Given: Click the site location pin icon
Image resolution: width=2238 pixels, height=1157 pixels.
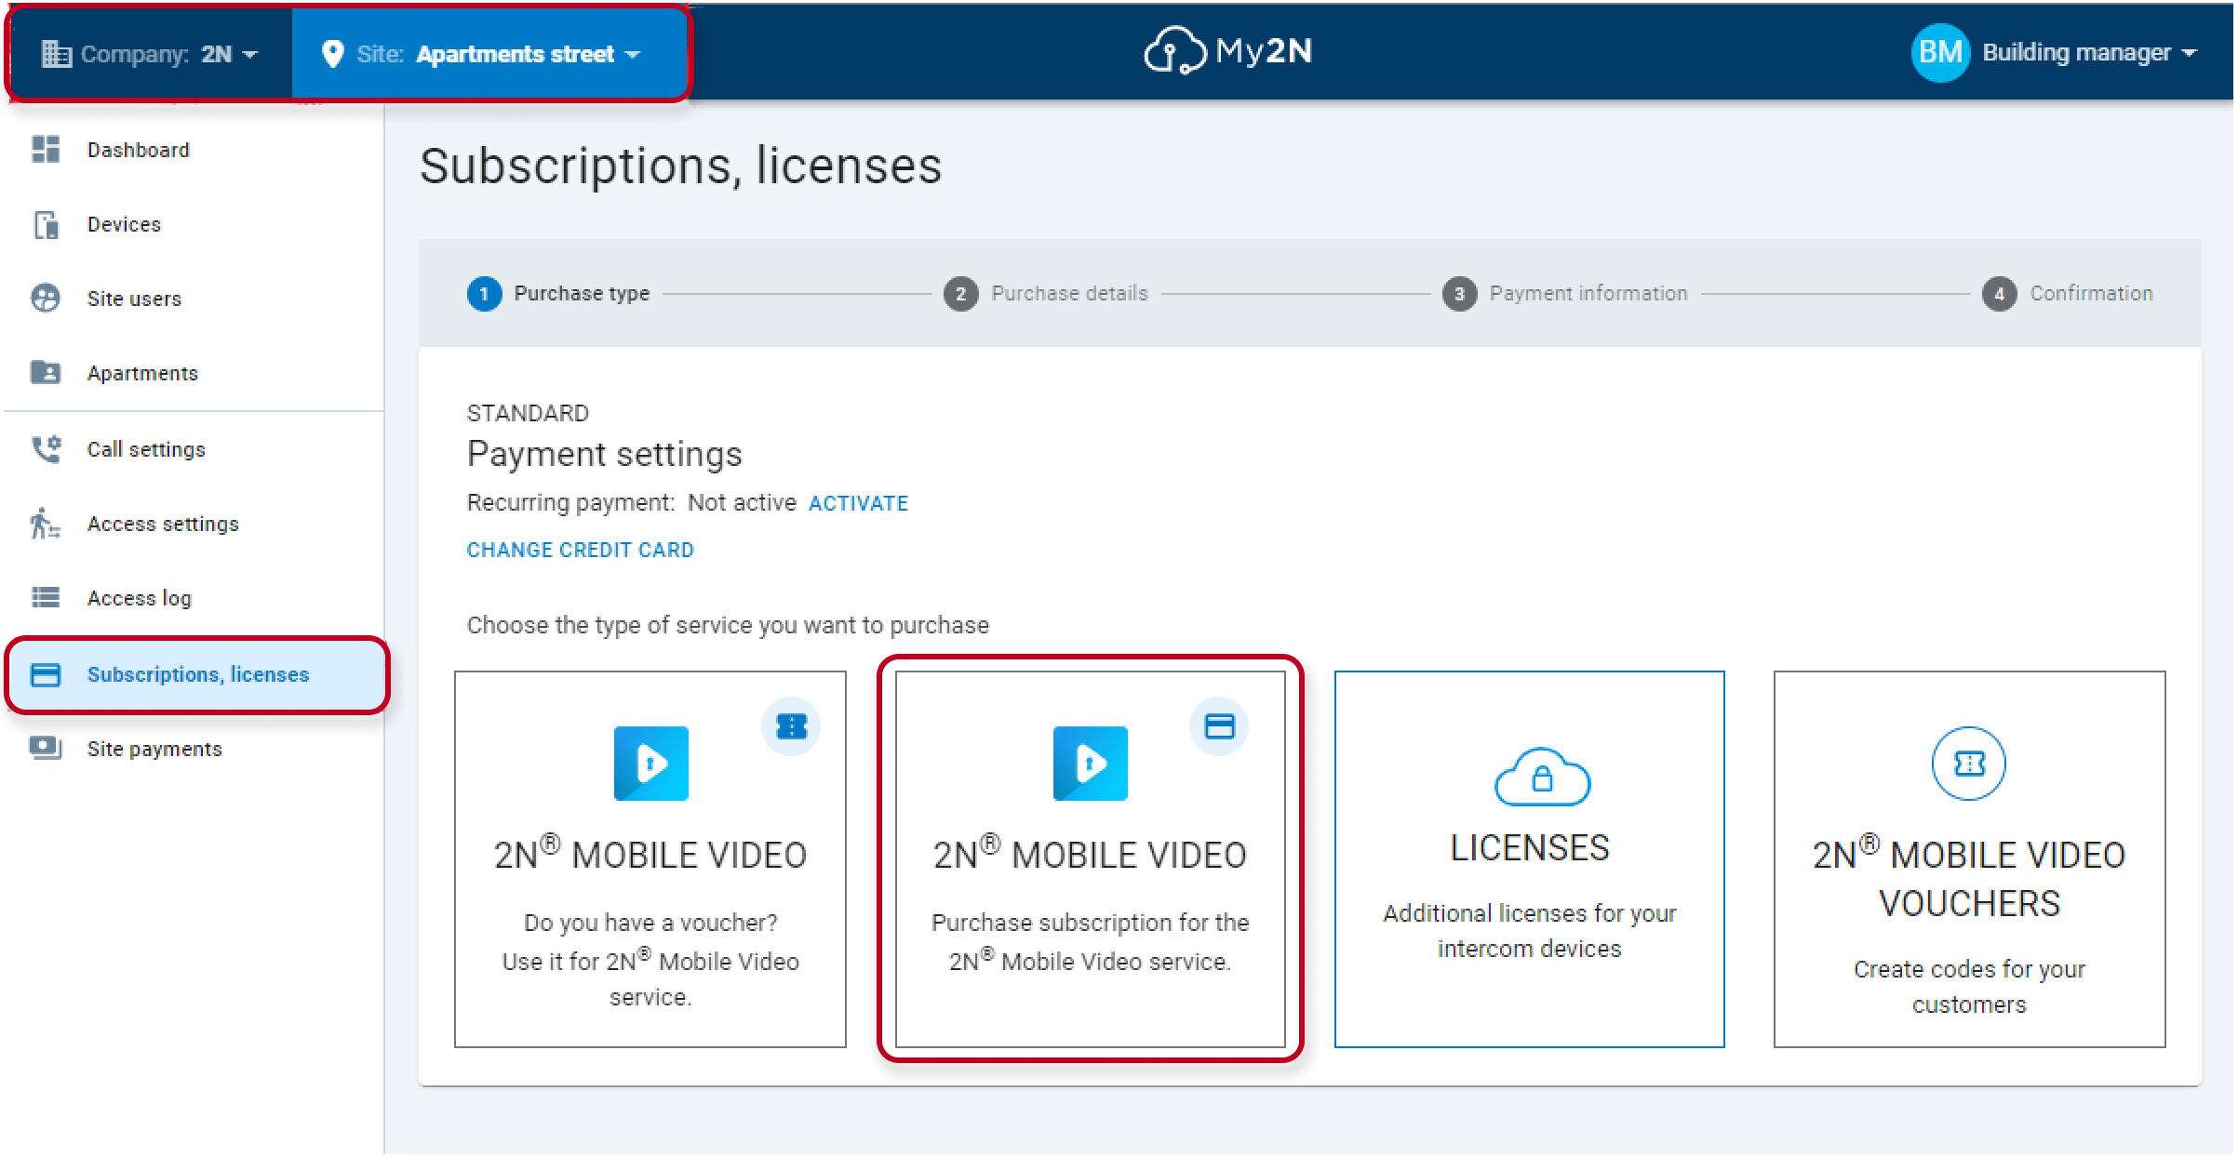Looking at the screenshot, I should 332,54.
